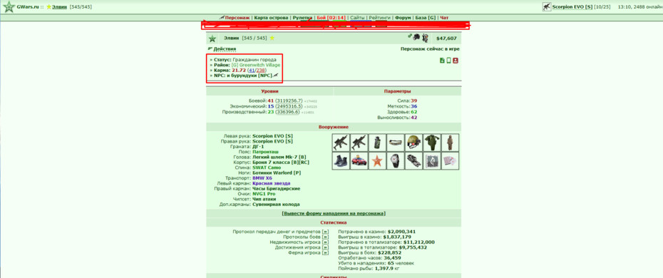This screenshot has width=663, height=278.
Task: Expand the Действия actions menu
Action: click(225, 49)
